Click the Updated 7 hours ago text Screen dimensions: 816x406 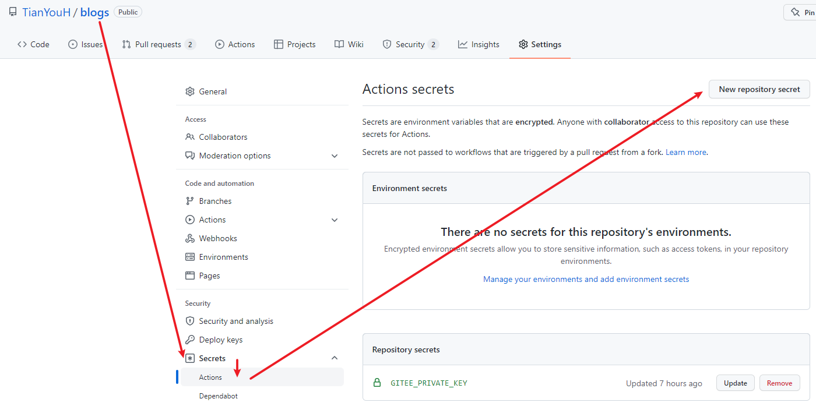(x=664, y=383)
